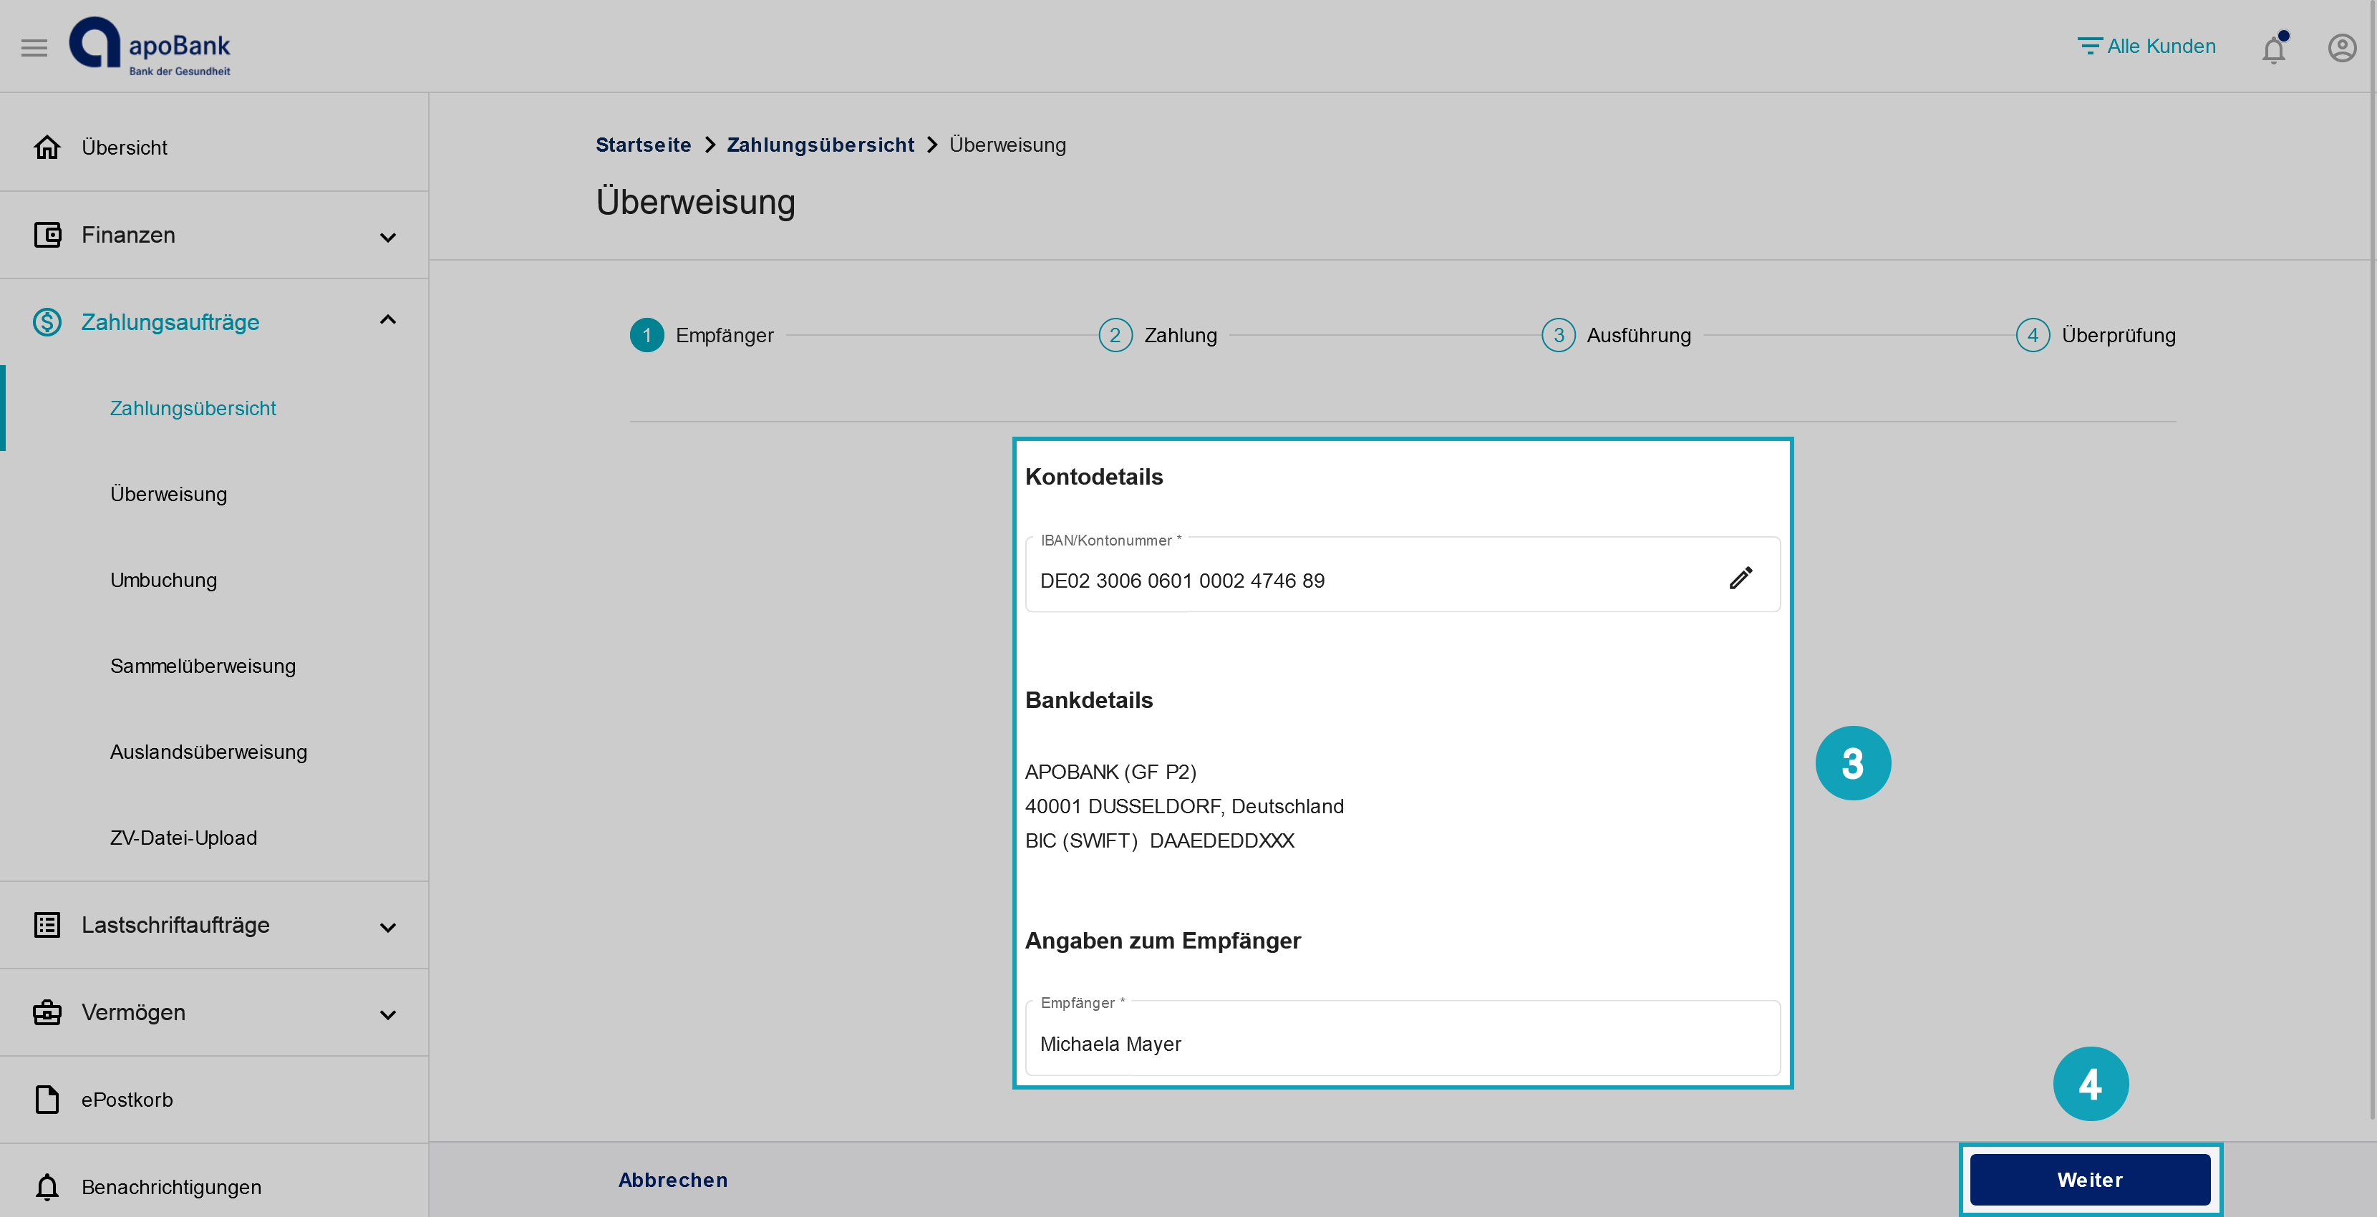Click the Kontodetails heading
Viewport: 2377px width, 1217px height.
coord(1095,477)
